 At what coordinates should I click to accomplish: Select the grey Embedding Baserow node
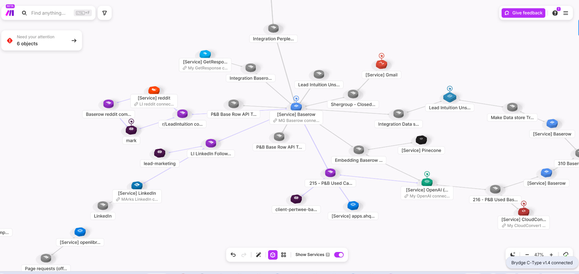pos(359,150)
